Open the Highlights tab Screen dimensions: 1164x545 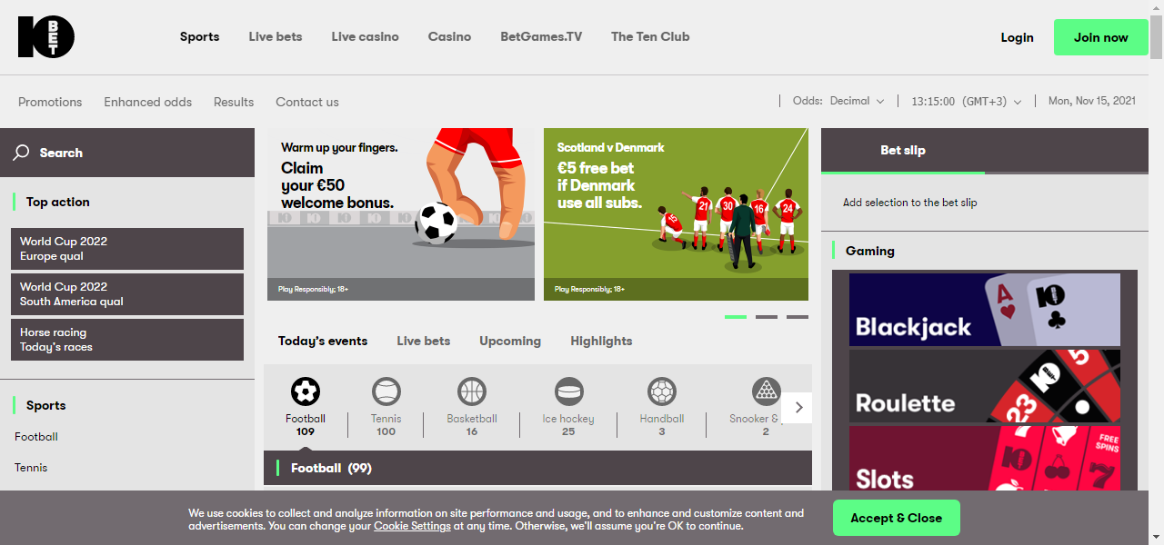coord(601,341)
